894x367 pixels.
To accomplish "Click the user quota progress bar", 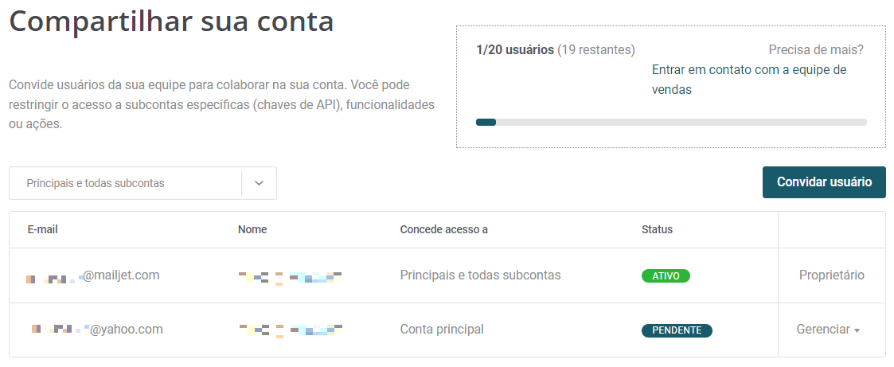I will [x=671, y=122].
